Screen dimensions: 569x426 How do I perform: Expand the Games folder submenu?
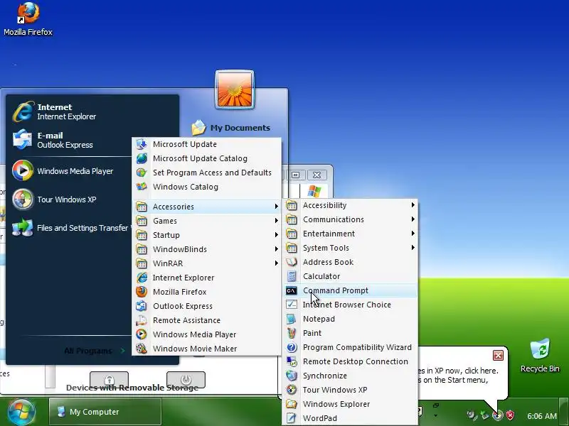207,221
